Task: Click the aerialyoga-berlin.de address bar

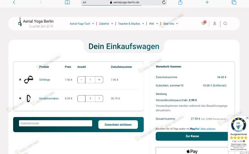Action: click(124, 2)
